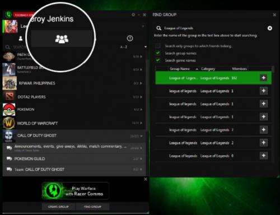This screenshot has height=215, width=280.
Task: Click the League of Legends search box
Action: (x=214, y=28)
